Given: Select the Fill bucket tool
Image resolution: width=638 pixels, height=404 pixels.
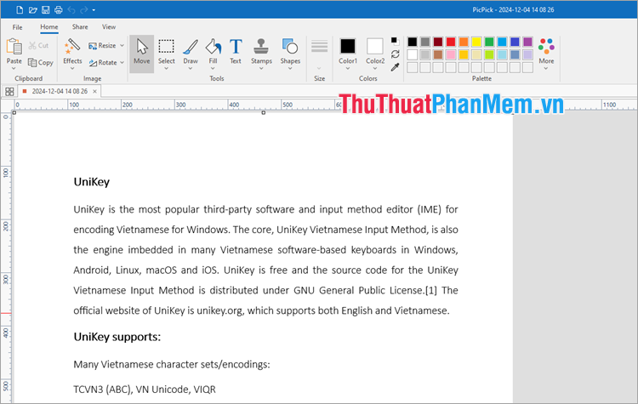Looking at the screenshot, I should 214,51.
